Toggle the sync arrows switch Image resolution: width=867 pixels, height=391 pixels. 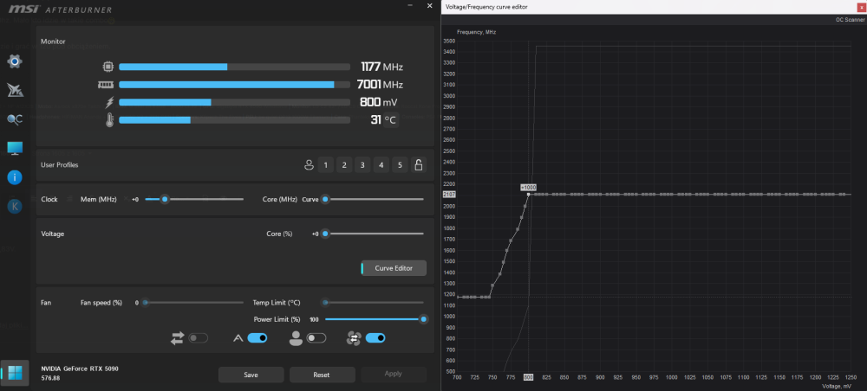point(199,338)
